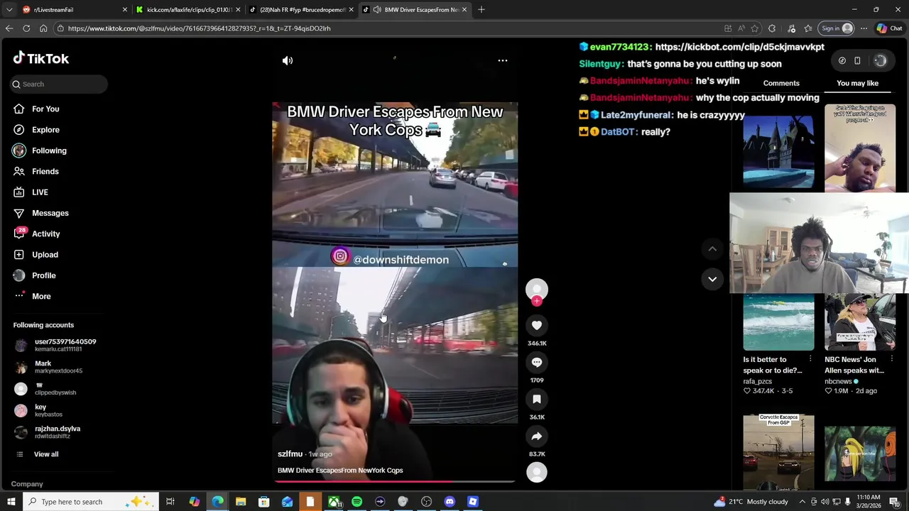The image size is (909, 511).
Task: Go to the previous video with the up chevron
Action: tap(712, 248)
